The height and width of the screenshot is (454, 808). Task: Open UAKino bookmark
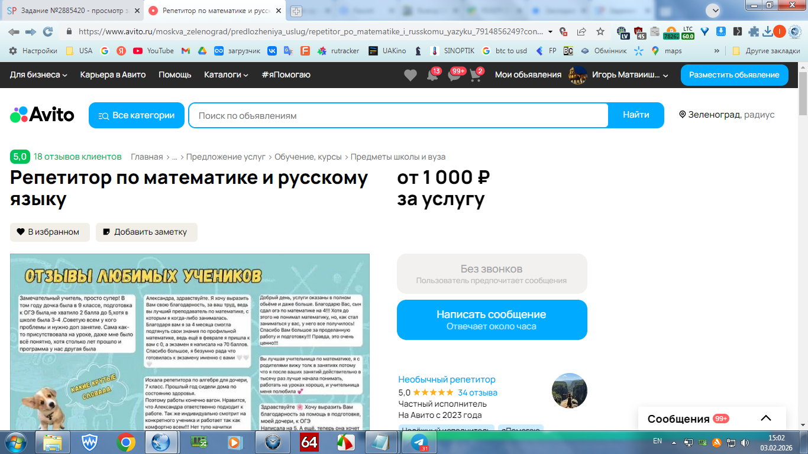[387, 51]
